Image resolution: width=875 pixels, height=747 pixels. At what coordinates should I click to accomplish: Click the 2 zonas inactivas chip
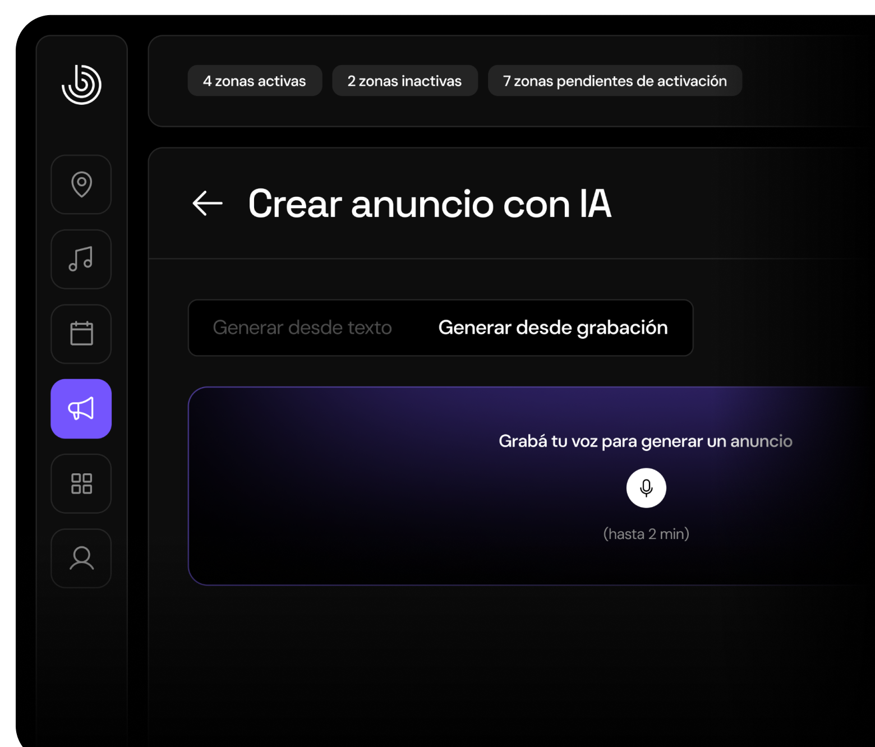tap(405, 81)
